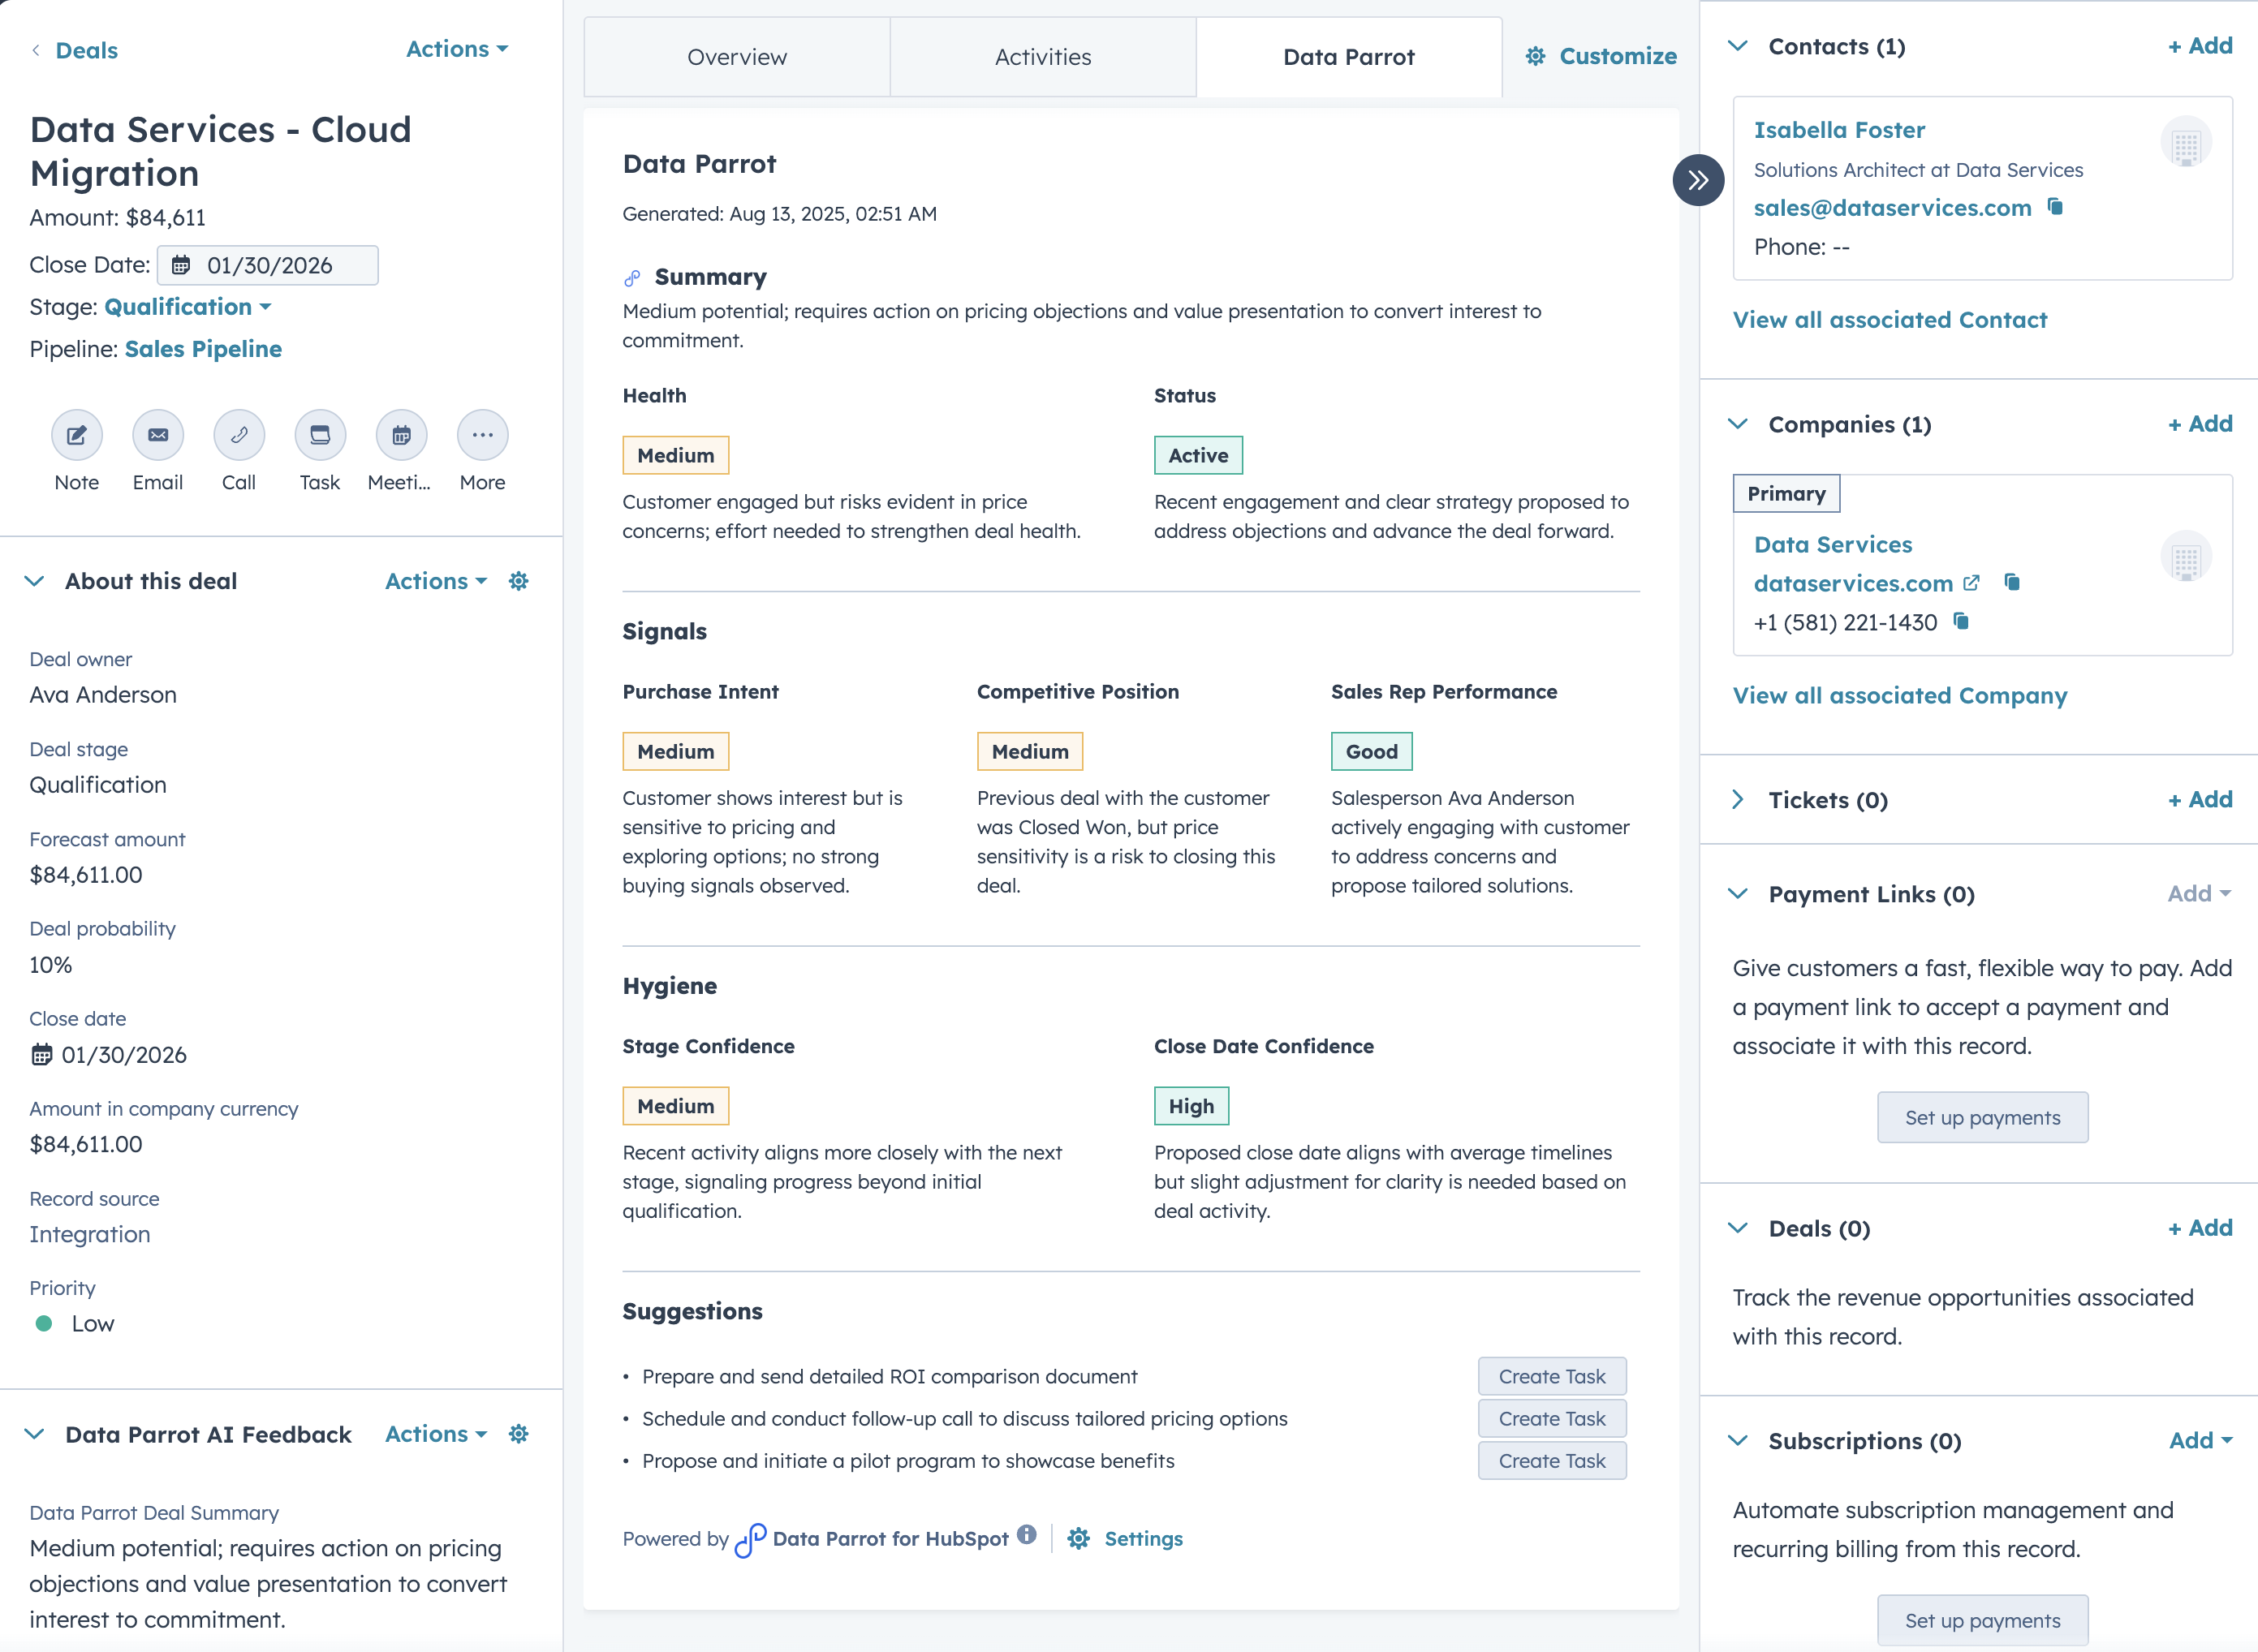
Task: Collapse the right sidebar with the double-arrow icon
Action: [1698, 180]
